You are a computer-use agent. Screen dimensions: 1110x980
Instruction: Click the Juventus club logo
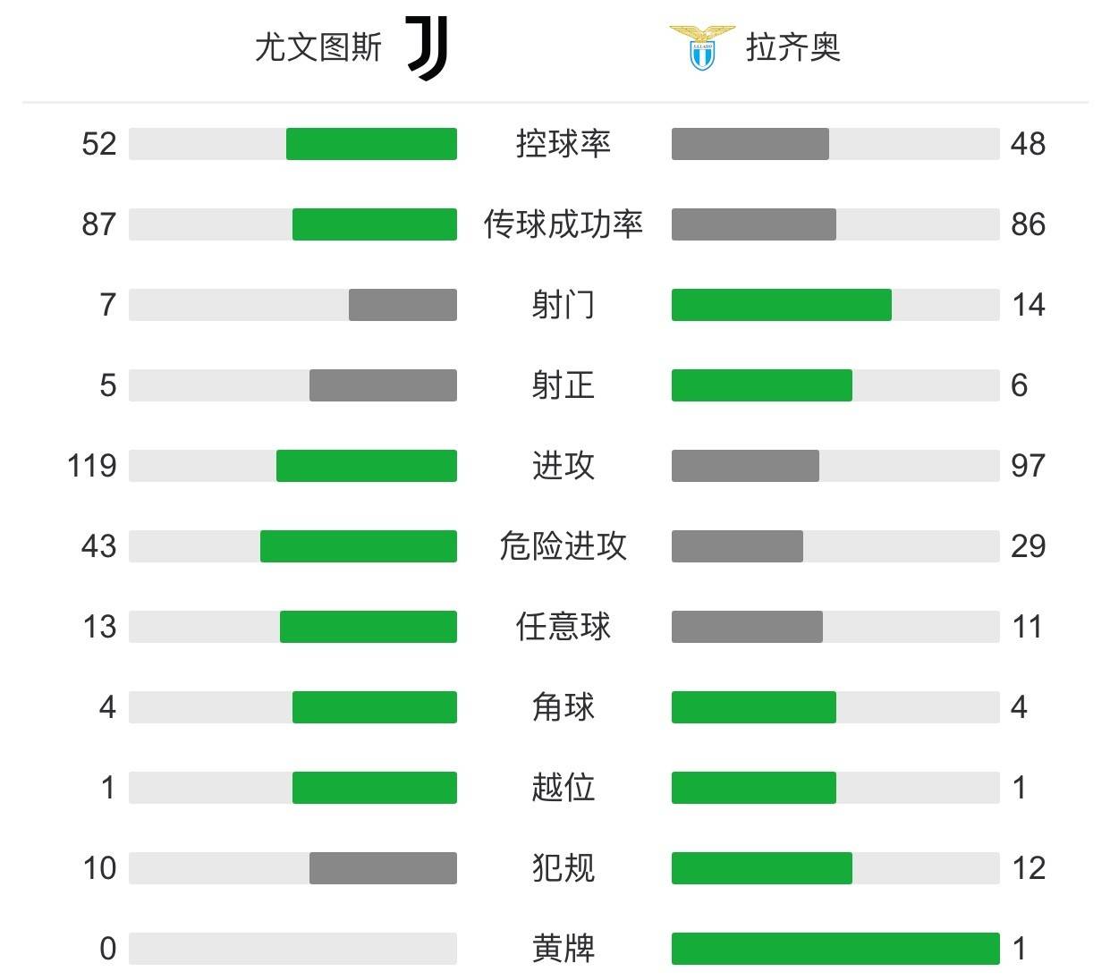[x=428, y=47]
